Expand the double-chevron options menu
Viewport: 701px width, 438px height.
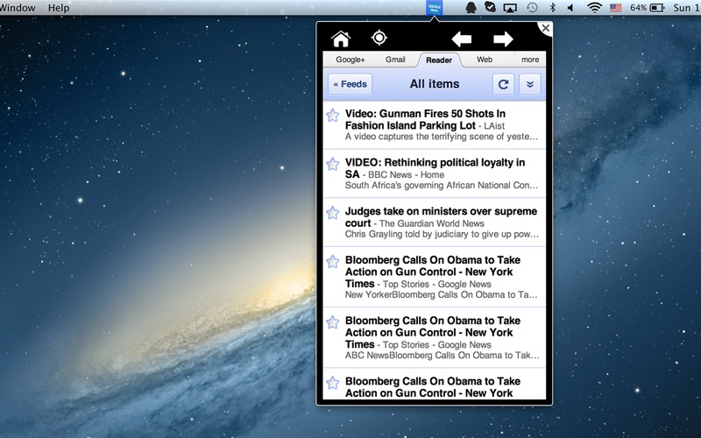point(530,84)
